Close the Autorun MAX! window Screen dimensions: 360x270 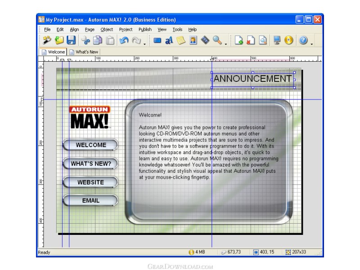point(318,19)
